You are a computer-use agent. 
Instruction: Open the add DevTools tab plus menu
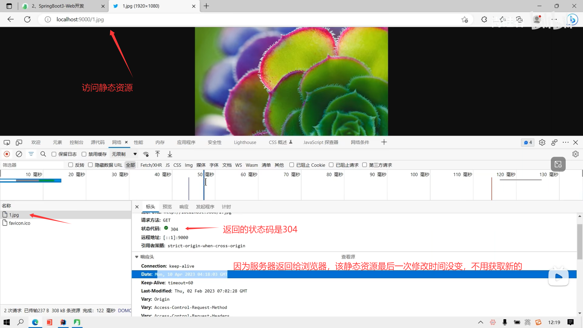tap(384, 142)
